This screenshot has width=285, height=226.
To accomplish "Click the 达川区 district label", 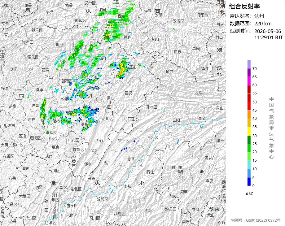I will pos(107,119).
